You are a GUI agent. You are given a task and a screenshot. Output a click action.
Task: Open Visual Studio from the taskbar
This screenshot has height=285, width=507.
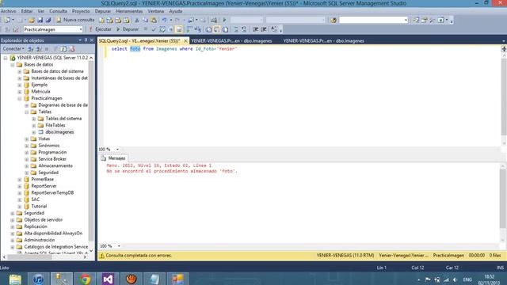[108, 279]
